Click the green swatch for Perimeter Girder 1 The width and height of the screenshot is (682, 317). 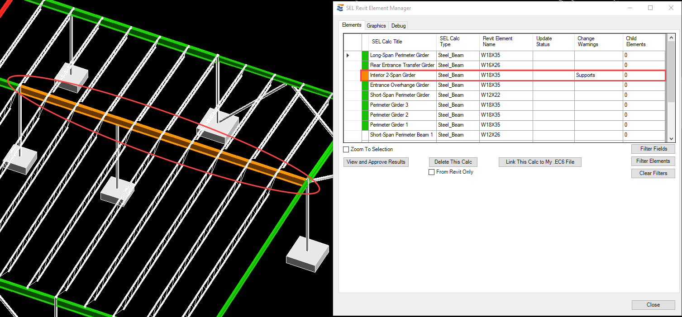tap(365, 125)
